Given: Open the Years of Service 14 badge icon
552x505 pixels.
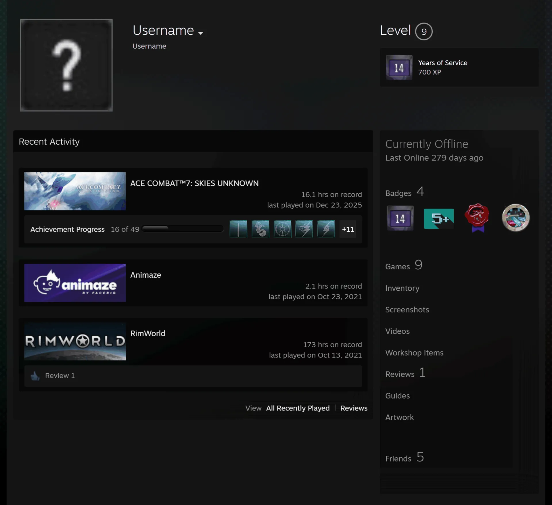Looking at the screenshot, I should [399, 68].
